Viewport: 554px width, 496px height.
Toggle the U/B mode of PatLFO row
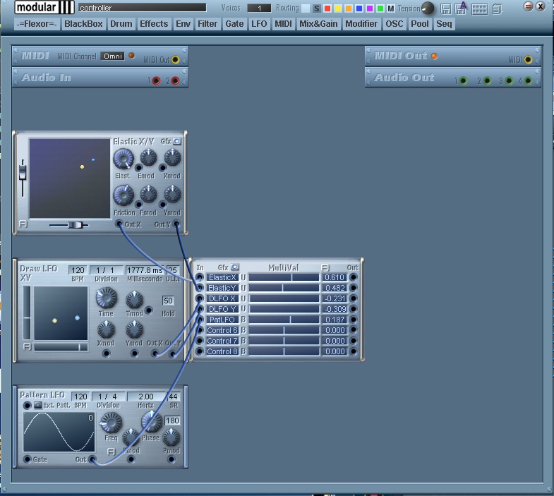click(243, 320)
